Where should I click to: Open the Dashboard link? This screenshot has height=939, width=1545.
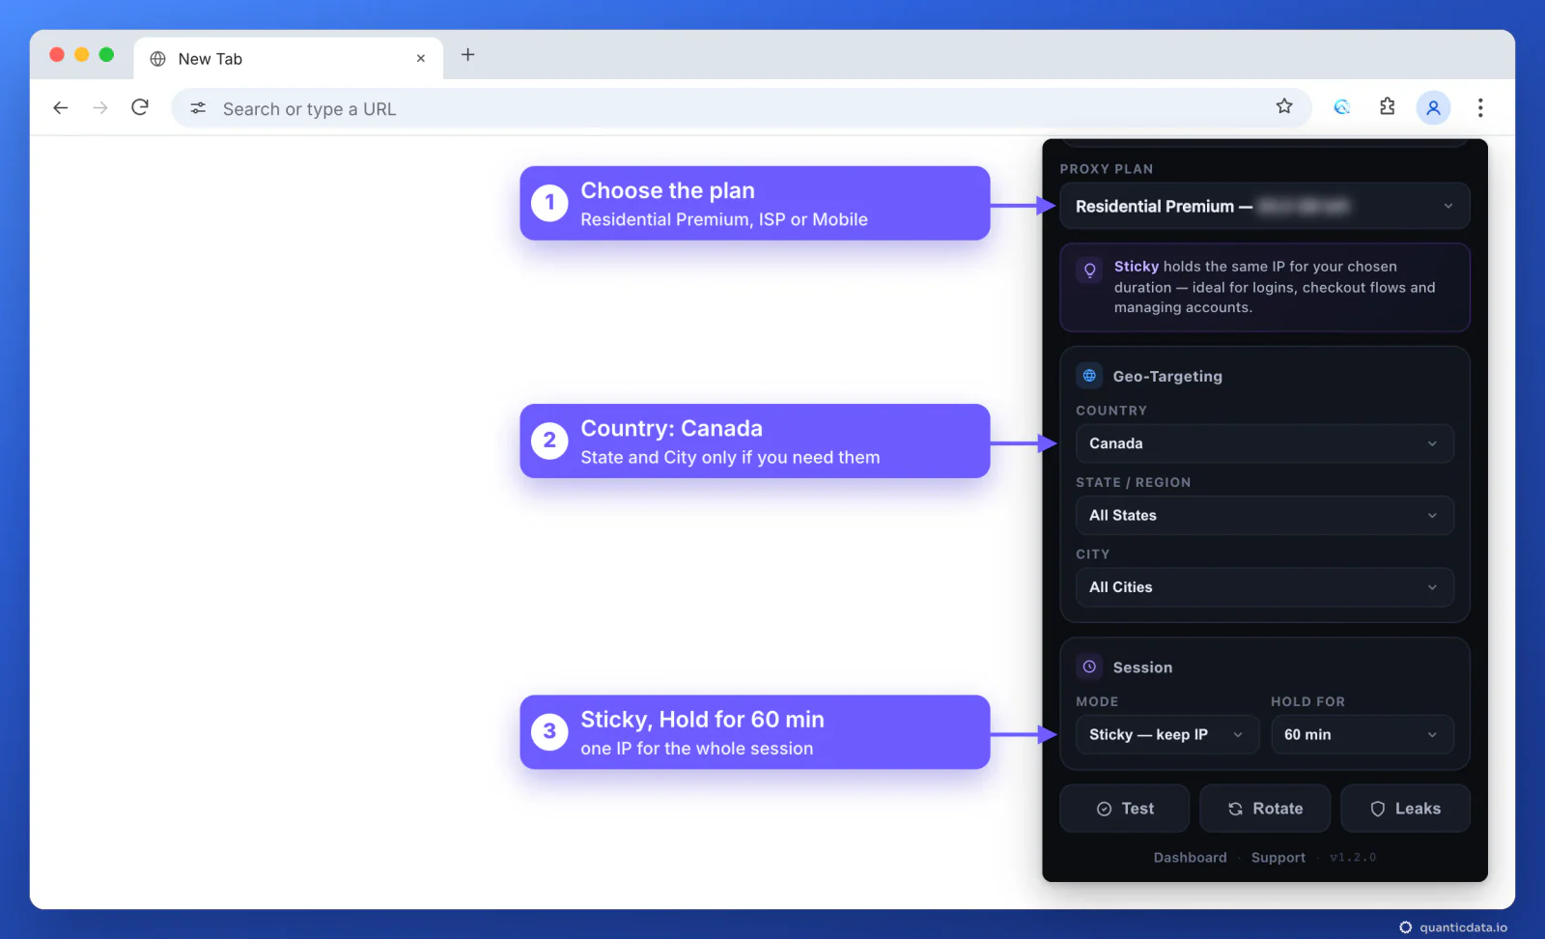coord(1190,858)
